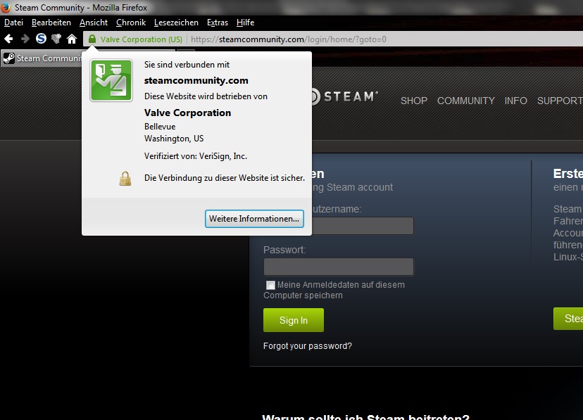This screenshot has height=420, width=583.
Task: Open the INFO navigation link
Action: pos(515,101)
